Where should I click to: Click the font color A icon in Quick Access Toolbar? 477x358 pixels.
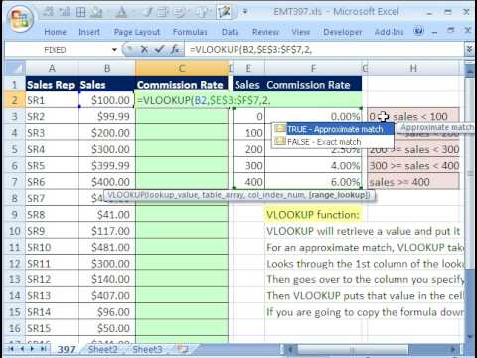click(121, 12)
